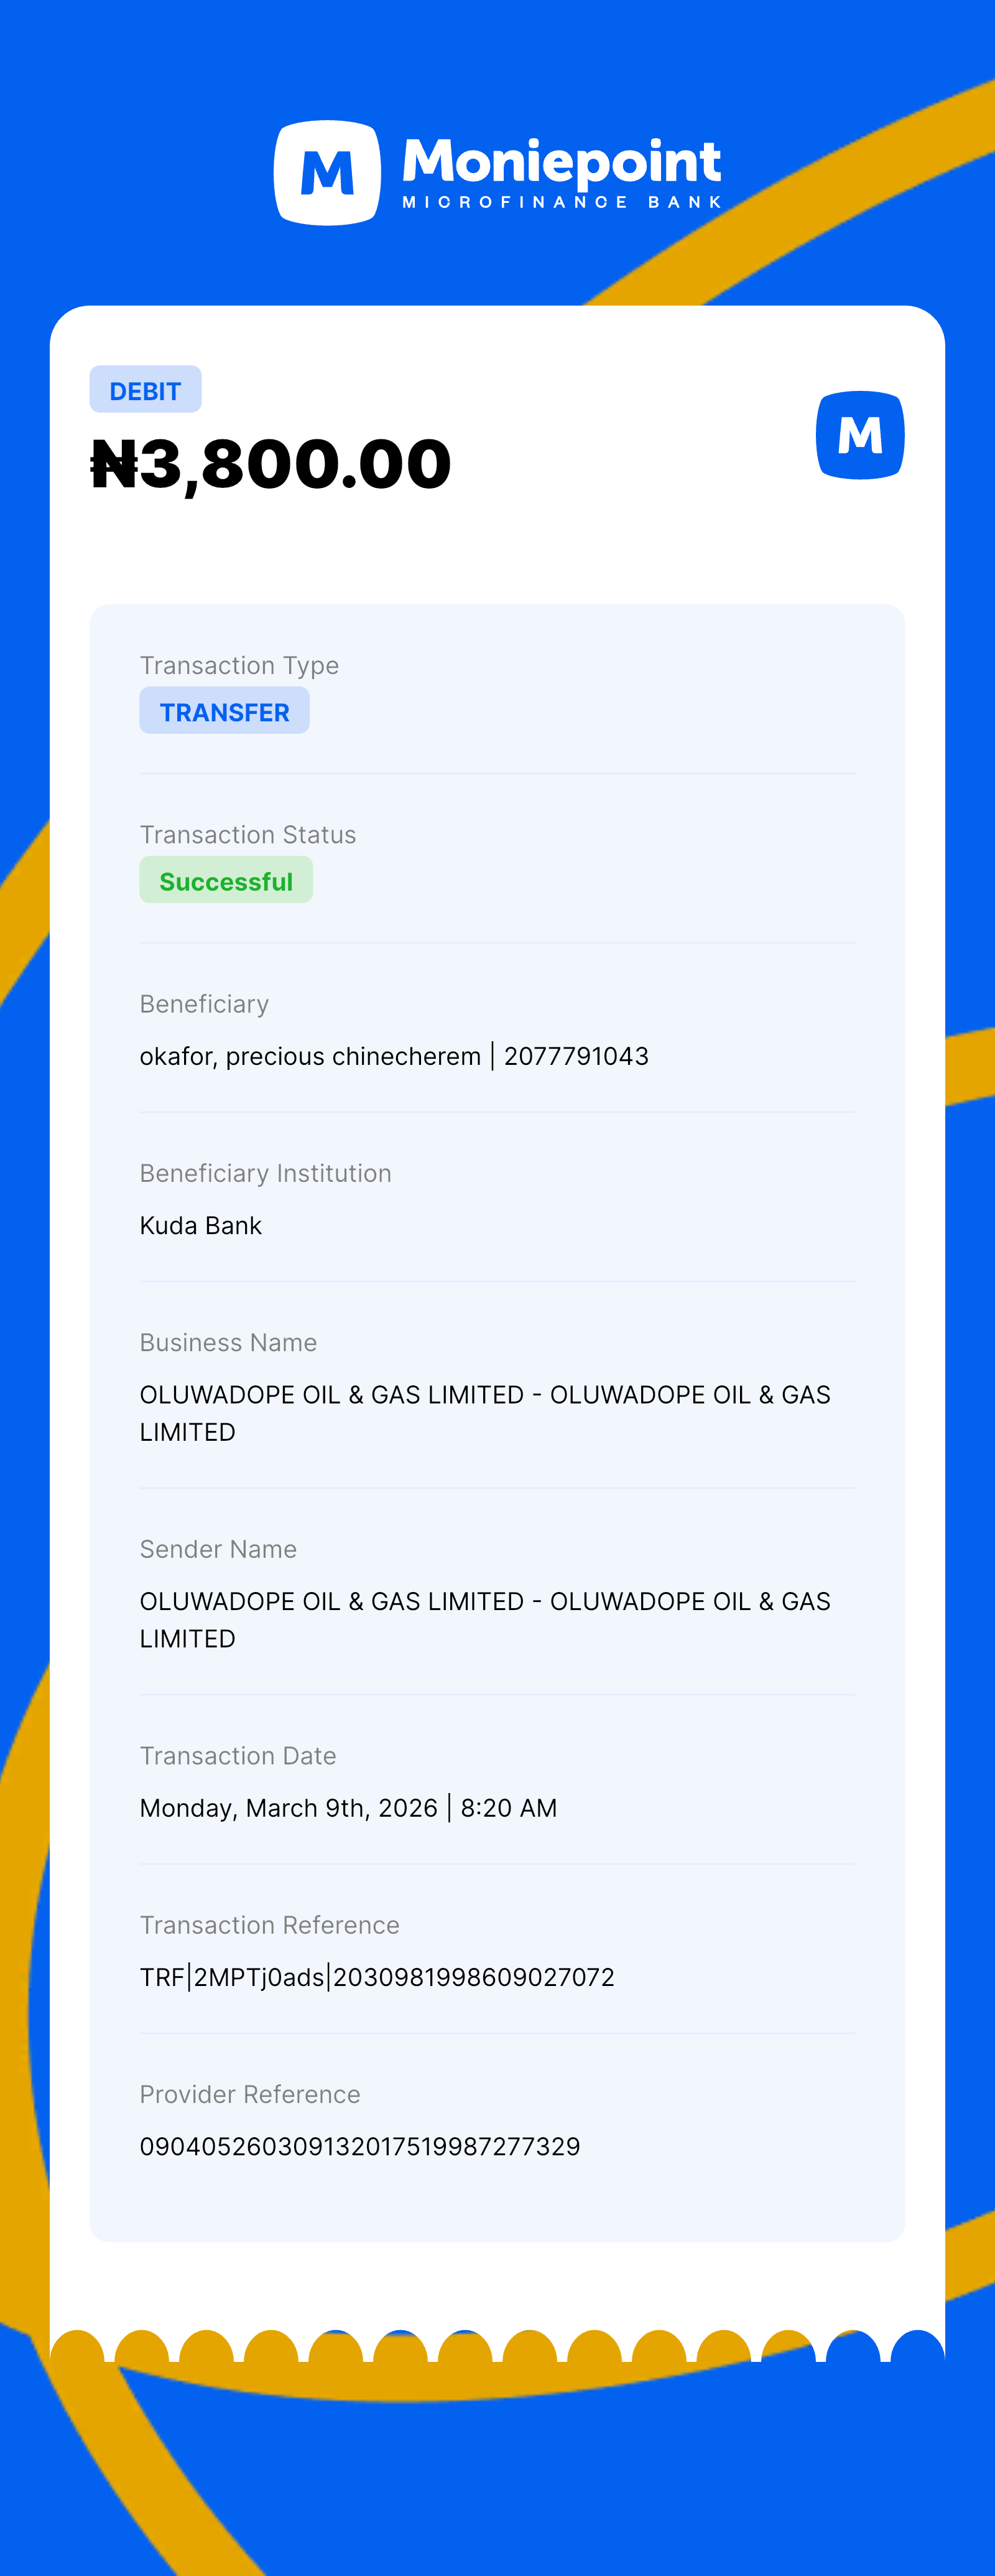Click the beneficiary account number 2077791043
Screen dimensions: 995x2576
pyautogui.click(x=576, y=1056)
